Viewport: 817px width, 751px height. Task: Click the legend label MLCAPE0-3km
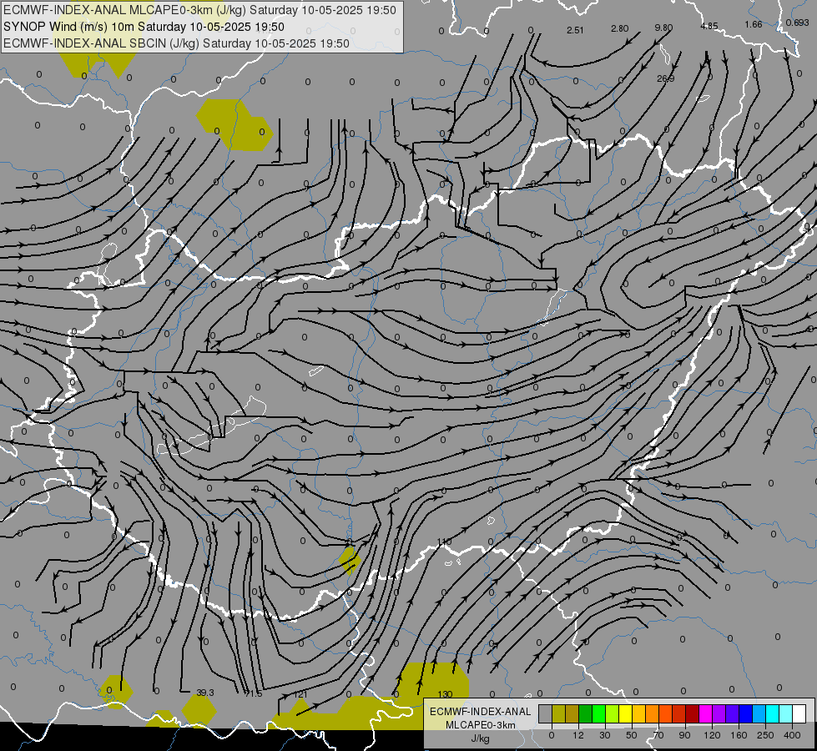click(x=481, y=725)
